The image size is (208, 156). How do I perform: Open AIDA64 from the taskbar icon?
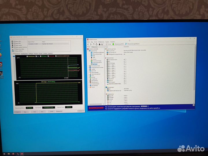[x=22, y=154]
